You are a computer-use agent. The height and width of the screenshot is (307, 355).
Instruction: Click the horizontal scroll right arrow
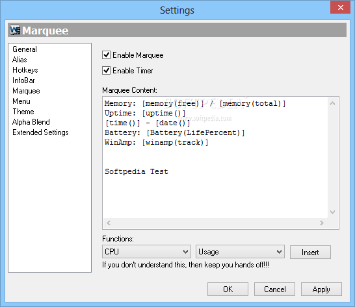click(322, 223)
